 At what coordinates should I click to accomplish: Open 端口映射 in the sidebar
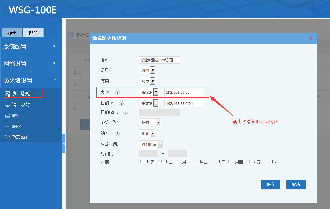(20, 104)
